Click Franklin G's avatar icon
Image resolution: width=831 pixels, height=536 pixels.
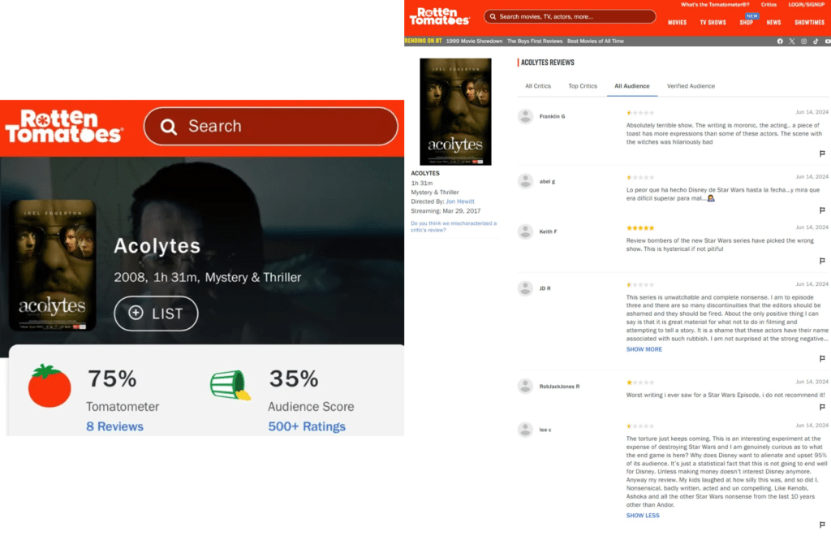(x=525, y=116)
